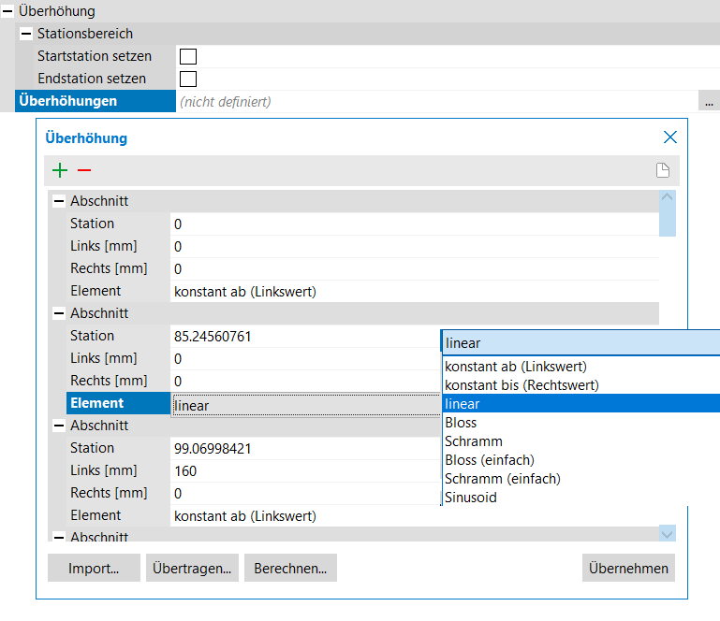Viewport: 720px width, 621px height.
Task: Collapse the top-level Überhöhung group
Action: [7, 11]
